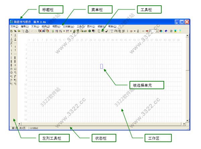The width and height of the screenshot is (201, 149).
Task: Click the horizontal scrollbar left arrow
Action: [x=19, y=124]
